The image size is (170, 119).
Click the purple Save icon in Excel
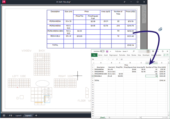coord(107,51)
